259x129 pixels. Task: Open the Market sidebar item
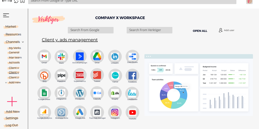coord(11,26)
